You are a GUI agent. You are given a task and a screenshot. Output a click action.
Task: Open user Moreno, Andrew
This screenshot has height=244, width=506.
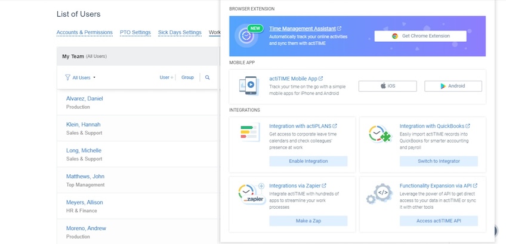86,228
